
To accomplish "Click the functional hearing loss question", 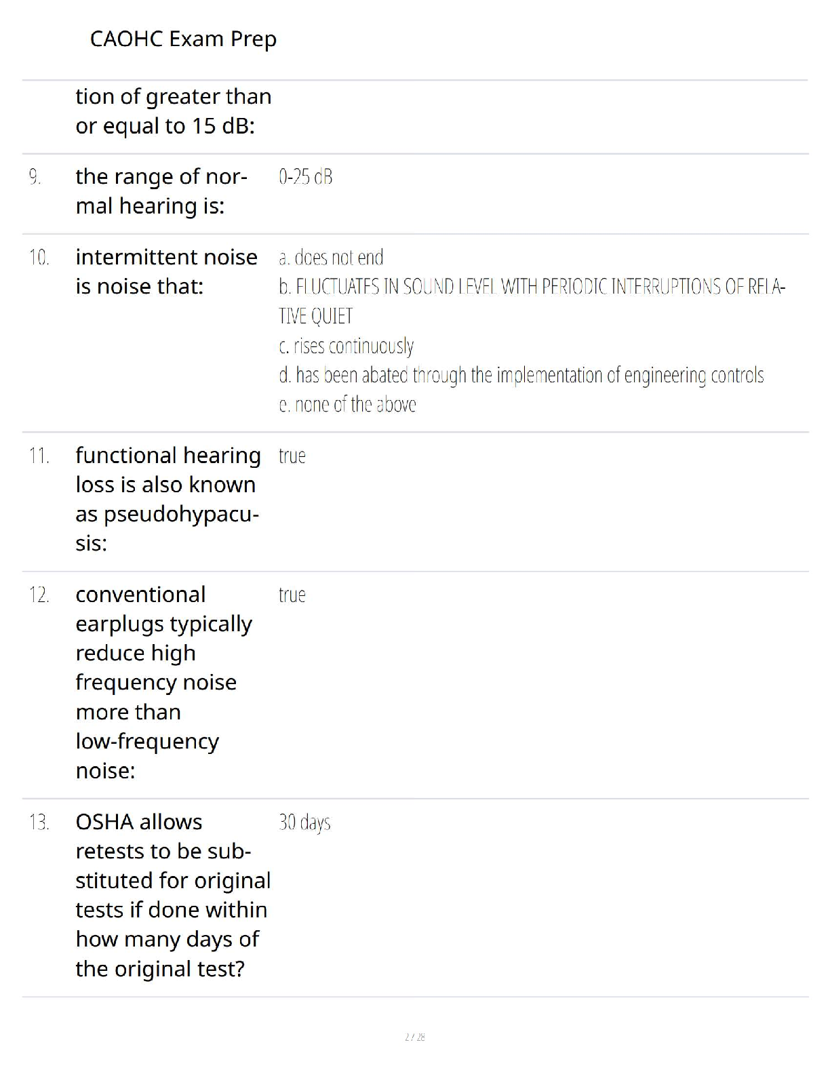I will click(168, 499).
